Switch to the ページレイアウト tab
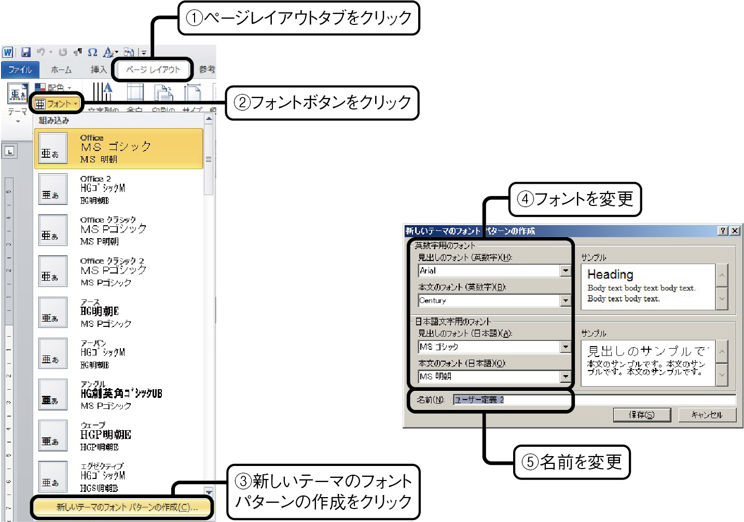Image resolution: width=744 pixels, height=522 pixels. (153, 70)
